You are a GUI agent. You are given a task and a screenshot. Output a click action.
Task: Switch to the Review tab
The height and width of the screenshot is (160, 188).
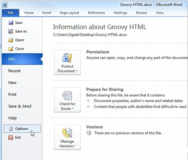coord(142,13)
